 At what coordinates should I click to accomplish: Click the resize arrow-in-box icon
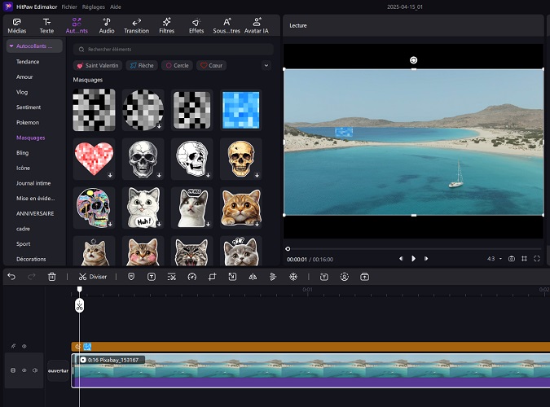pyautogui.click(x=232, y=277)
